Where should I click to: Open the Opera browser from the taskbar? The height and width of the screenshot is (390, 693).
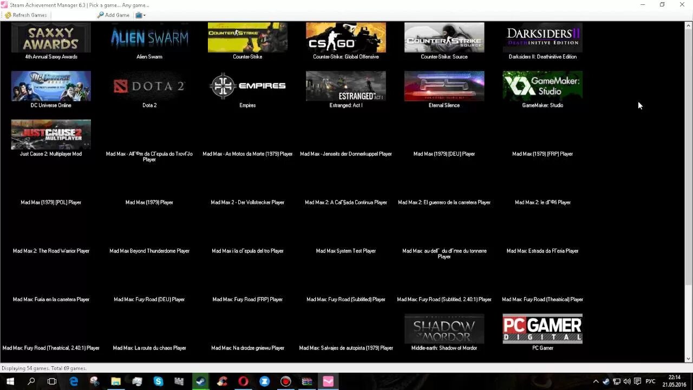tap(243, 381)
